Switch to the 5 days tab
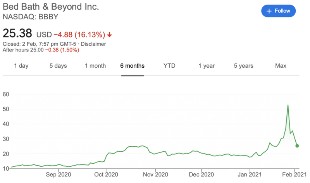 [58, 66]
